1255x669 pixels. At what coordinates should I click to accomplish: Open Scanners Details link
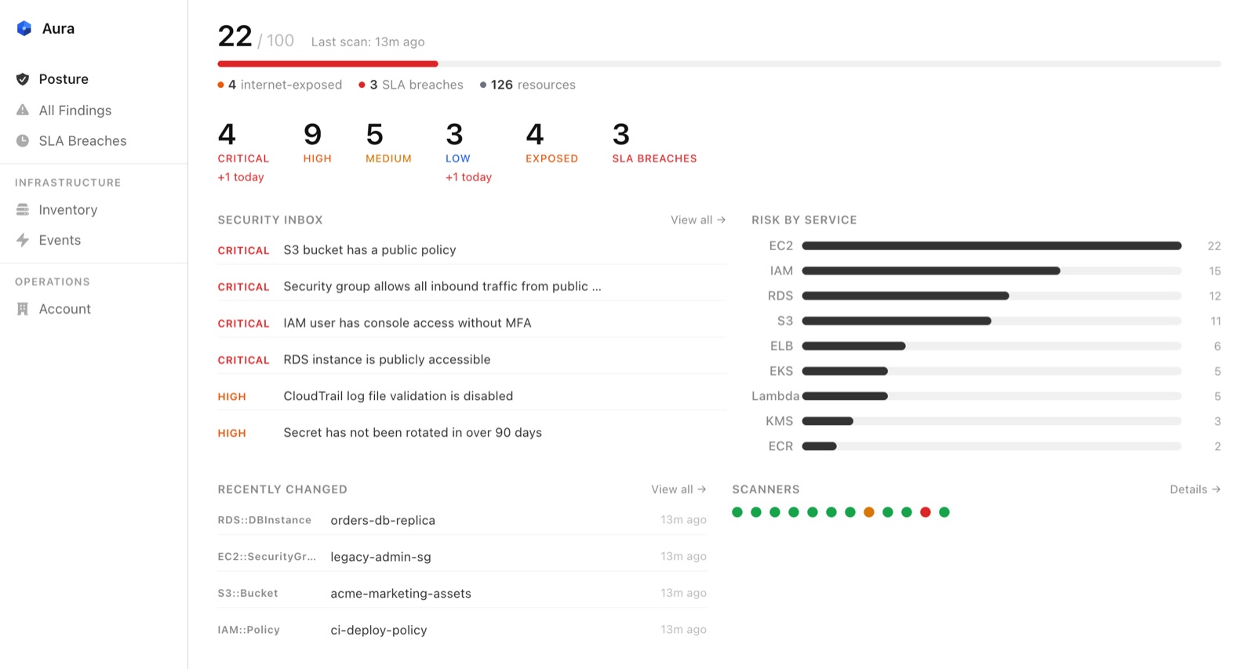[1195, 489]
